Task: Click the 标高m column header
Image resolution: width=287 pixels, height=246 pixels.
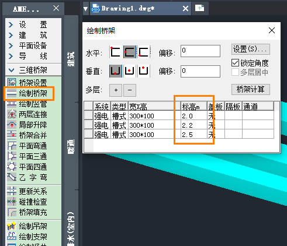Action: pos(194,106)
